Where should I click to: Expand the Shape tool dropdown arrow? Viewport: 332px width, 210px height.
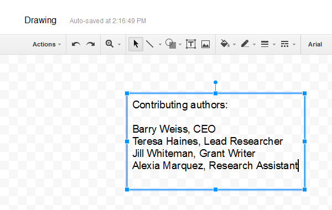(x=180, y=44)
